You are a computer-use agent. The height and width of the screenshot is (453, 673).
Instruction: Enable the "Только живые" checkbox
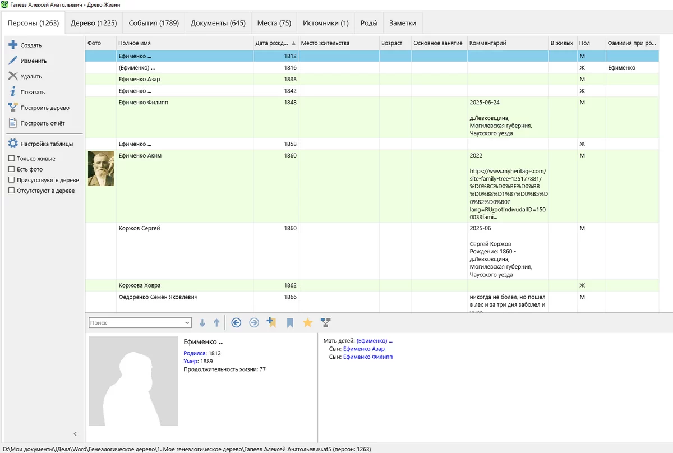point(11,159)
